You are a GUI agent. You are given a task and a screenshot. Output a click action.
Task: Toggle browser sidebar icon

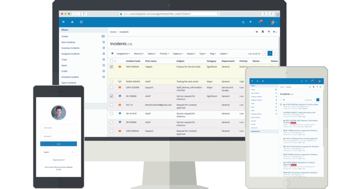coord(84,14)
